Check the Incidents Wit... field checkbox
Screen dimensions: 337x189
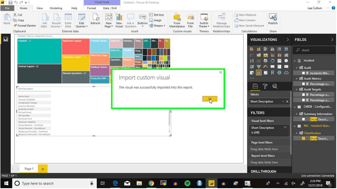click(304, 73)
